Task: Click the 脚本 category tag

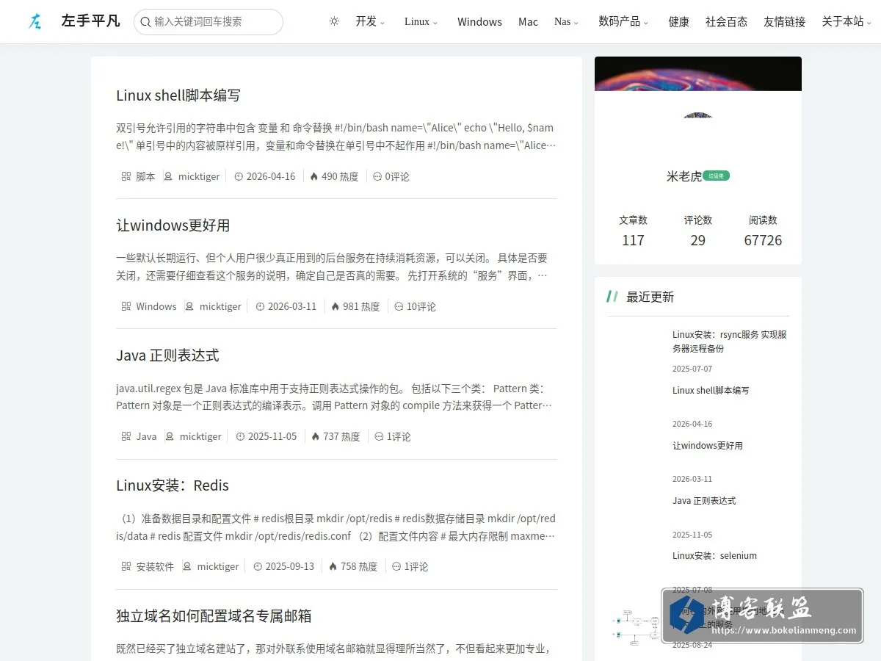Action: (x=145, y=176)
